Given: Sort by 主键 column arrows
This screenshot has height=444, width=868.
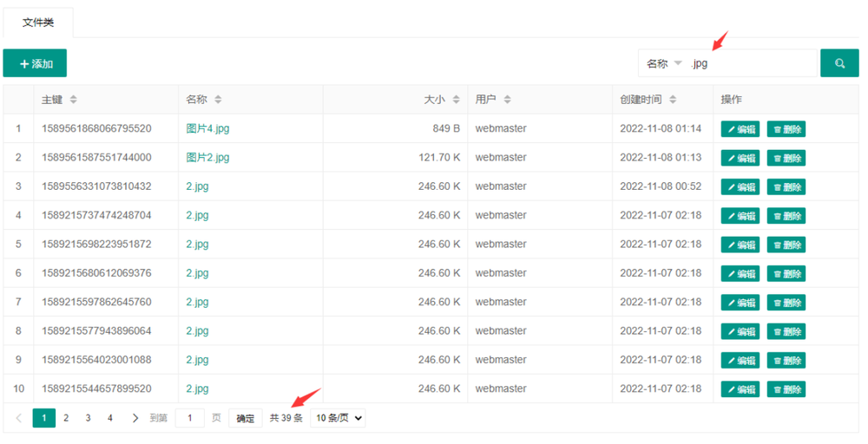Looking at the screenshot, I should click(x=74, y=100).
